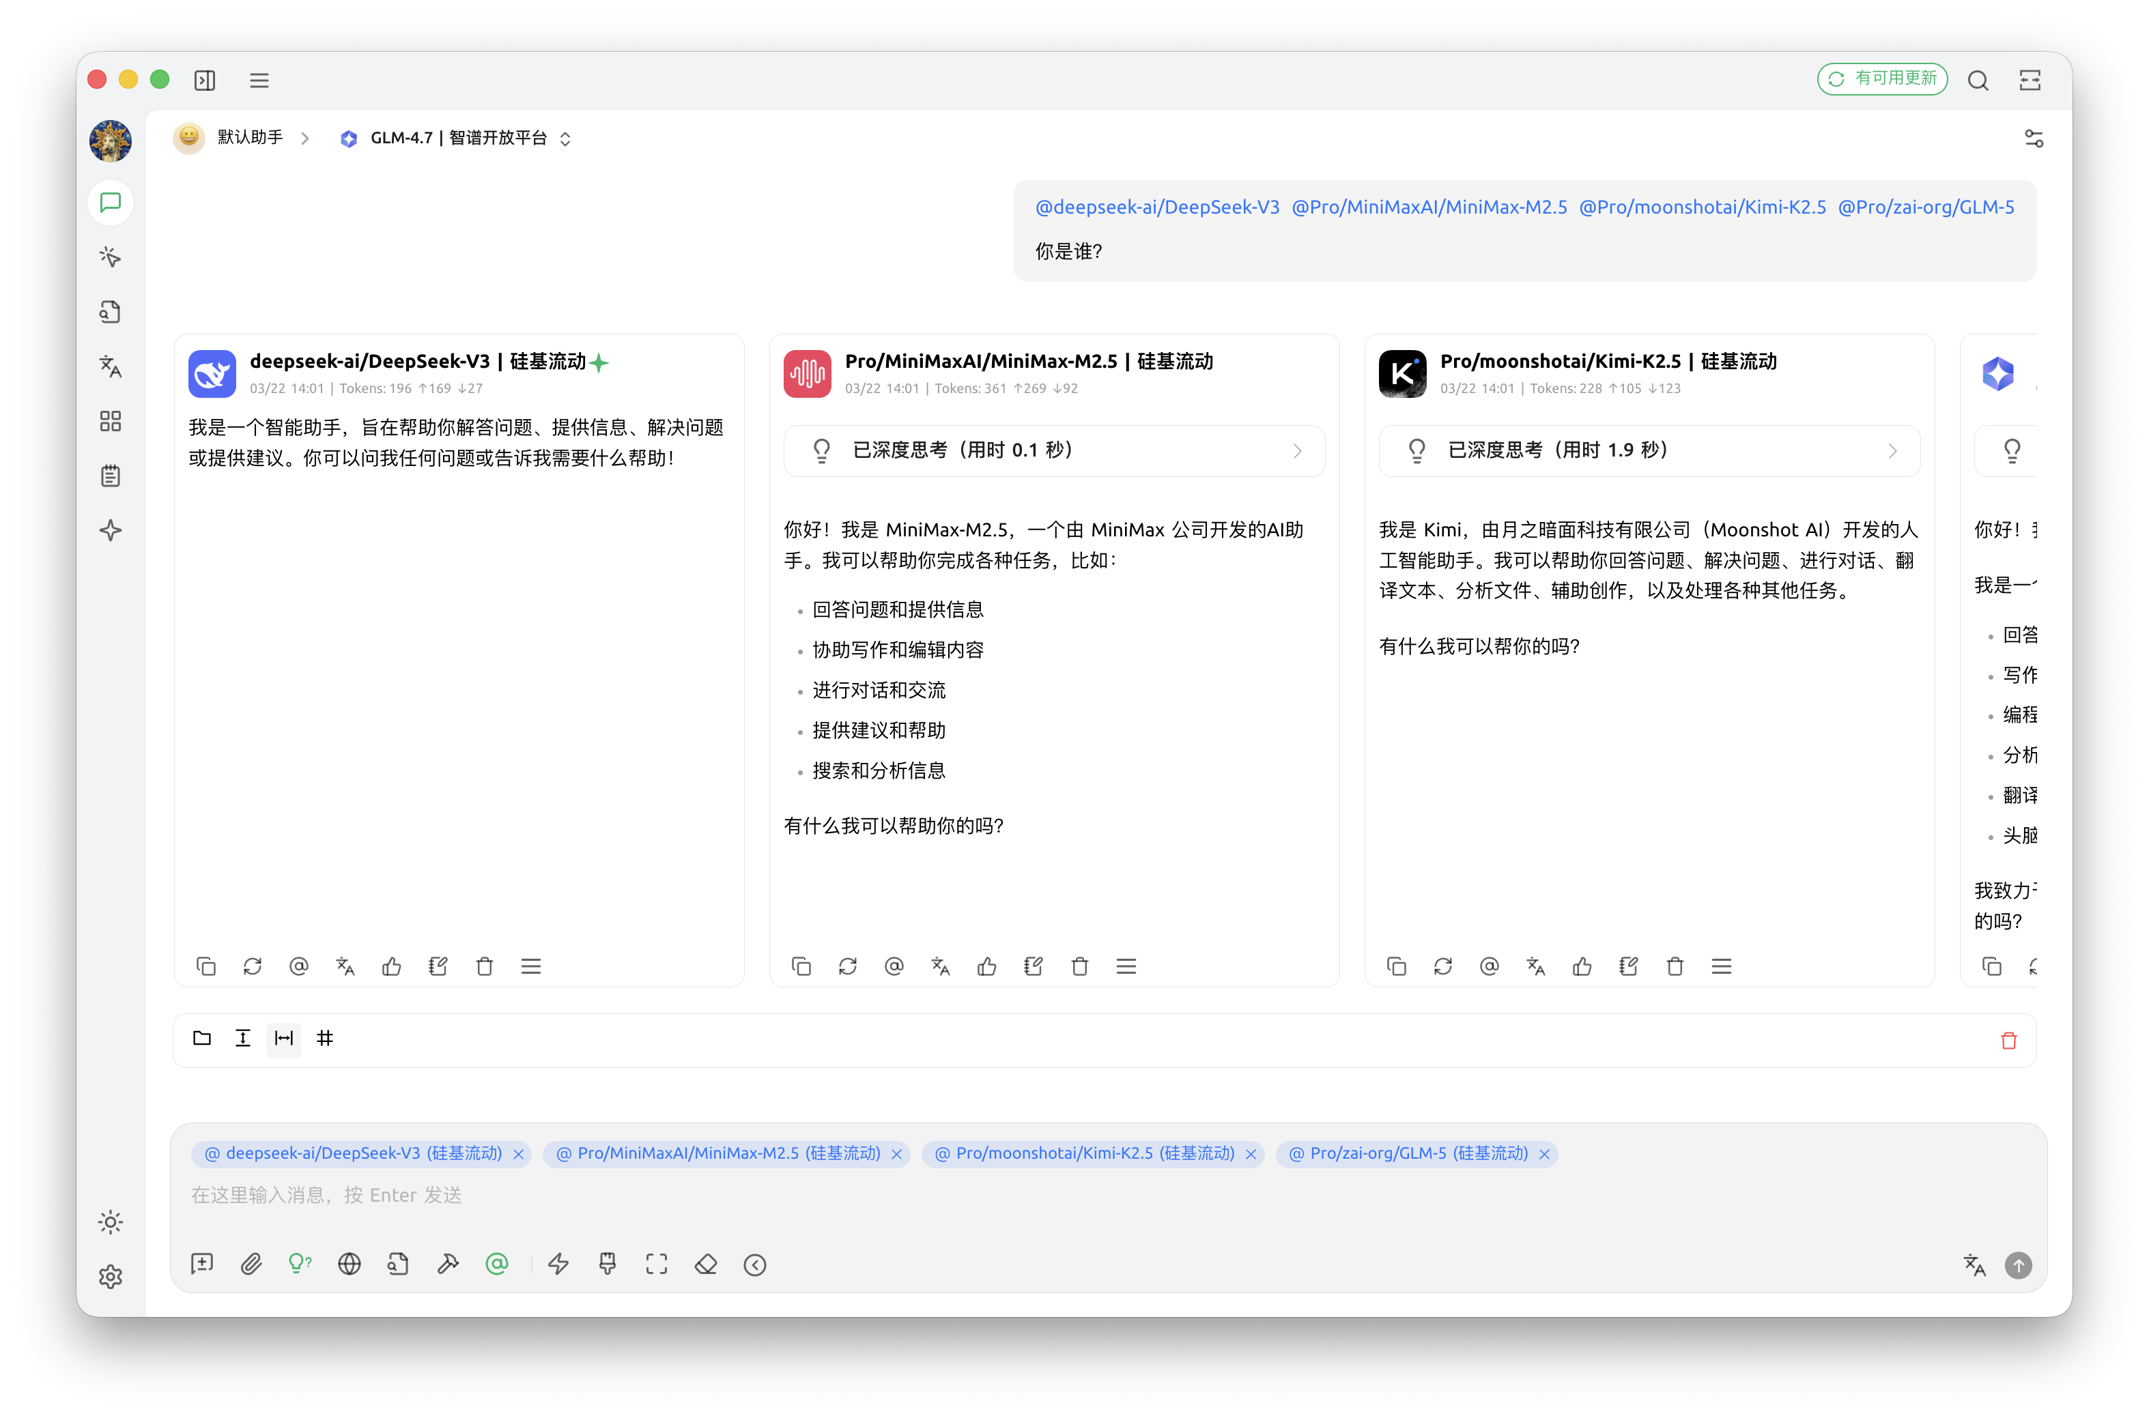Enable web search with the globe icon
Screen dimensions: 2149x1418
pos(349,1263)
